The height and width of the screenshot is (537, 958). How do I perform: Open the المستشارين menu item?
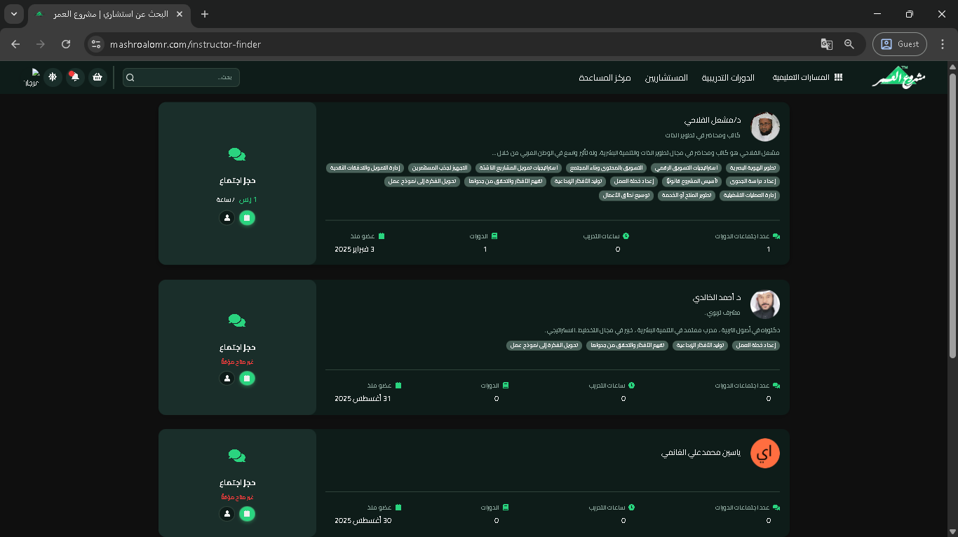[666, 77]
